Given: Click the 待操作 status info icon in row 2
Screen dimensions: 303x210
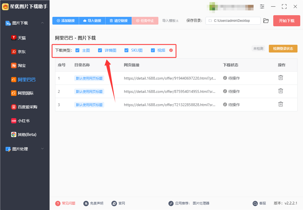Looking at the screenshot, I should [x=225, y=91].
